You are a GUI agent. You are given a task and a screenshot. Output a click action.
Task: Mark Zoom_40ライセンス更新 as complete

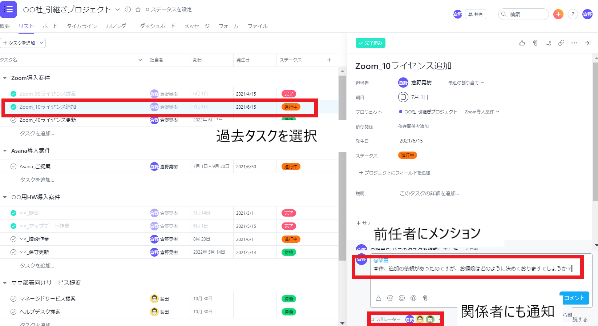(x=13, y=120)
